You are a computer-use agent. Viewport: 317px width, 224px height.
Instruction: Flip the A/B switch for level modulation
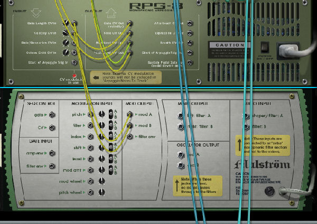pyautogui.click(x=111, y=159)
